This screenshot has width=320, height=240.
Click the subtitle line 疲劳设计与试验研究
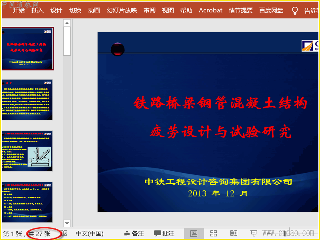click(220, 132)
